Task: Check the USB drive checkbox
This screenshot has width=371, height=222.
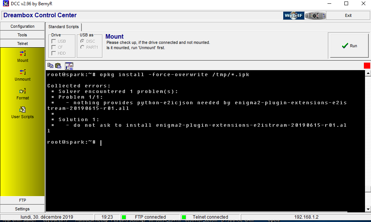Action: click(54, 41)
